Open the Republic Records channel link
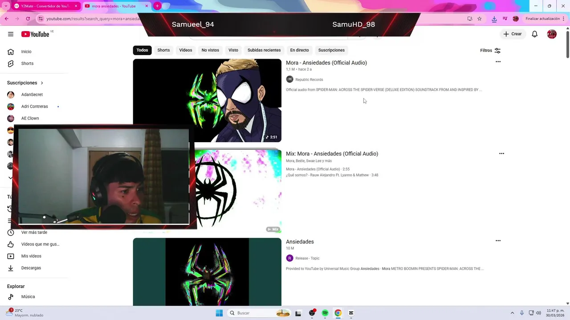This screenshot has height=320, width=570. (x=309, y=80)
